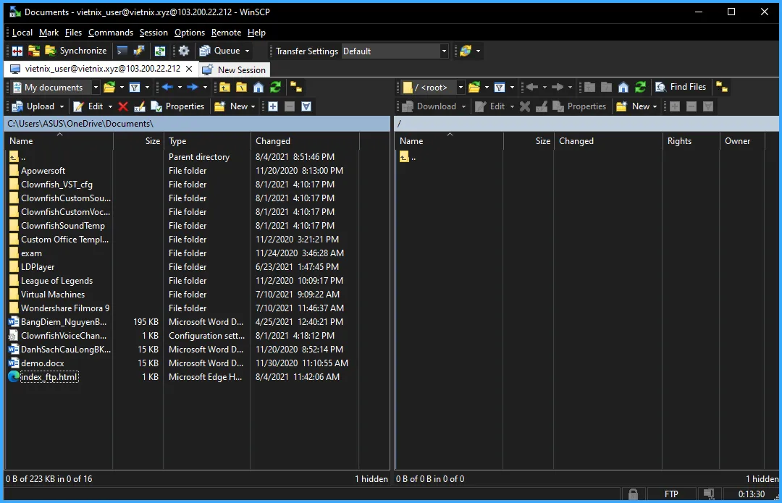Click the local Rename icon

pyautogui.click(x=140, y=106)
